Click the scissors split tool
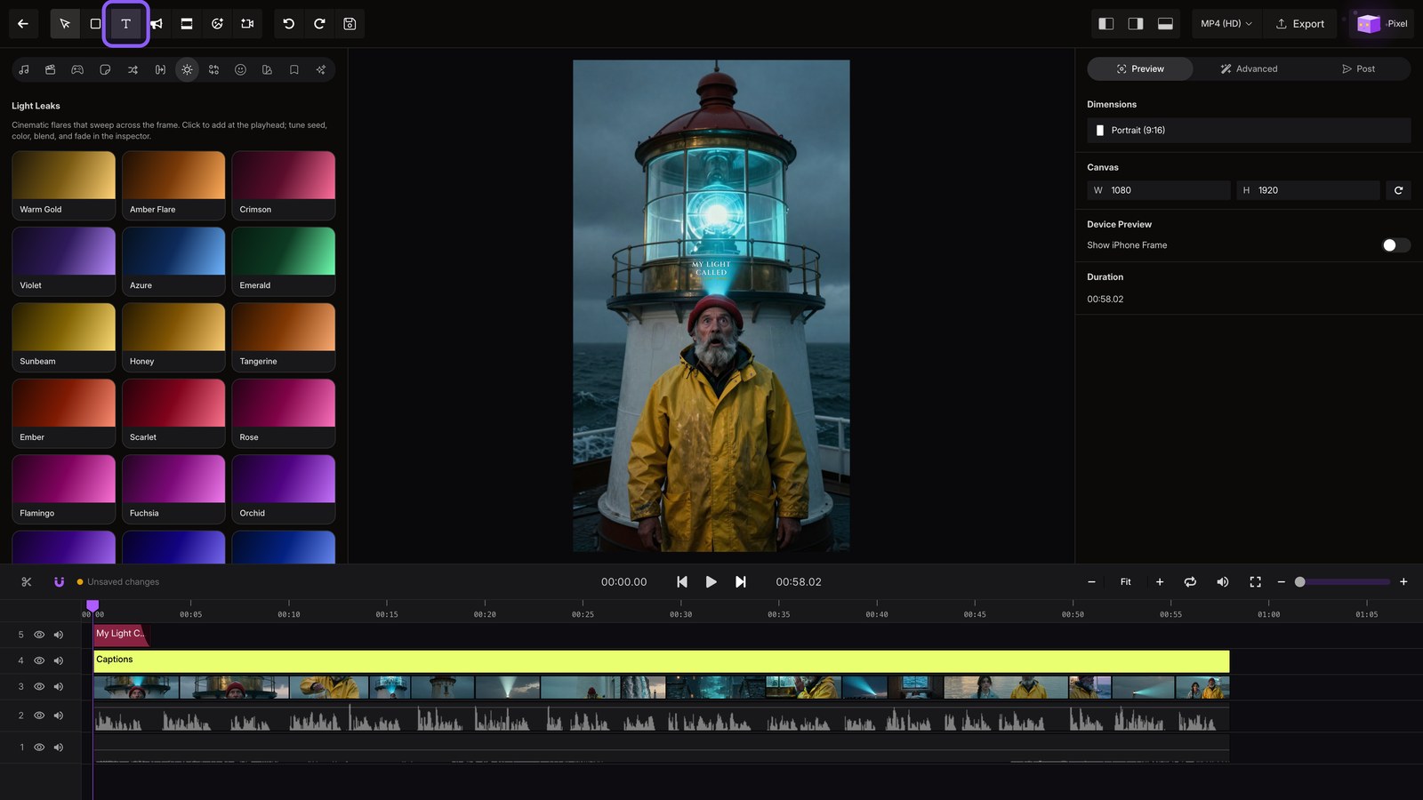Image resolution: width=1423 pixels, height=800 pixels. click(x=27, y=582)
